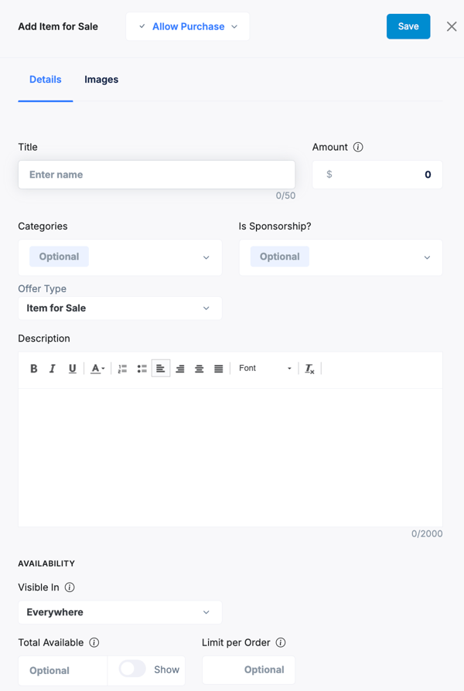Switch to the Images tab
464x691 pixels.
click(x=101, y=80)
